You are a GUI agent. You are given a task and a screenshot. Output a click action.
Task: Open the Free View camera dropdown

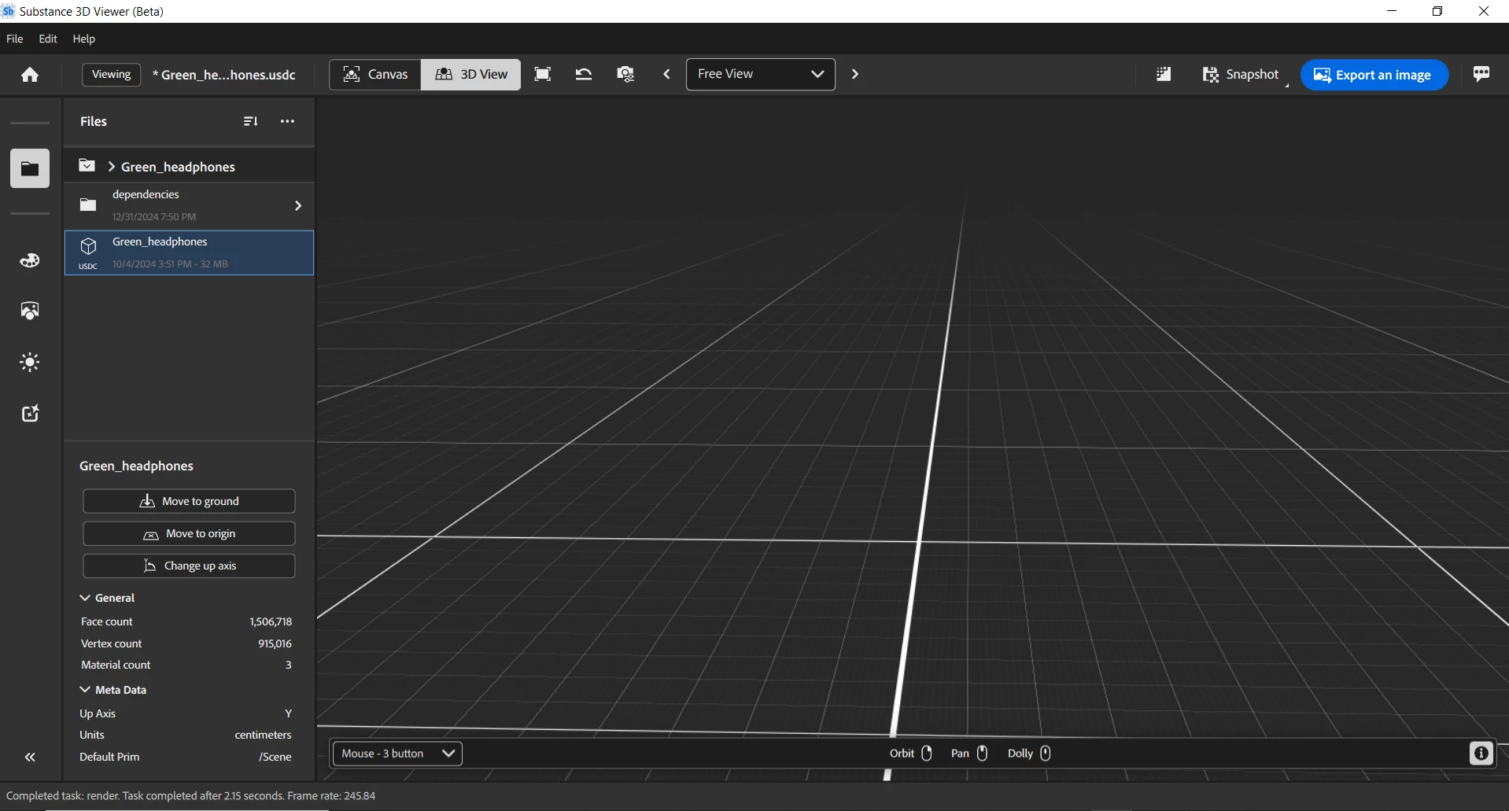761,74
